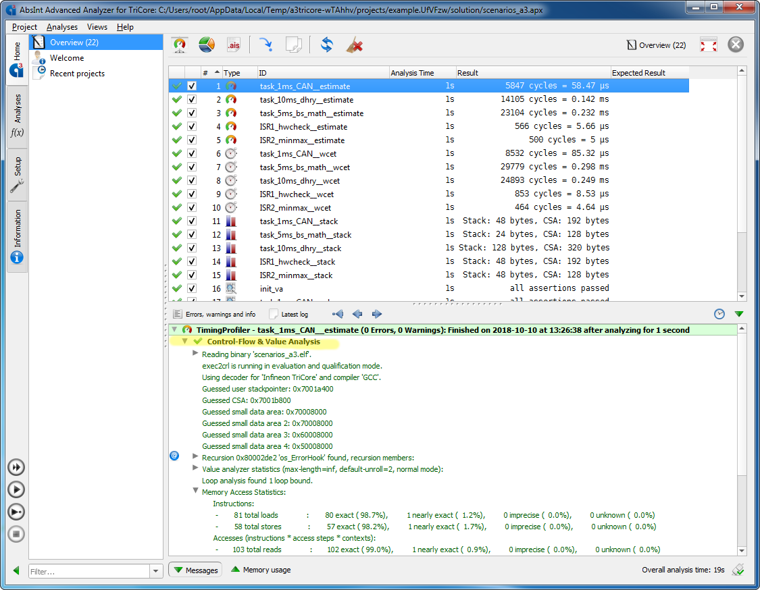The height and width of the screenshot is (590, 760).
Task: Open the Setup sidebar tab
Action: click(x=17, y=174)
